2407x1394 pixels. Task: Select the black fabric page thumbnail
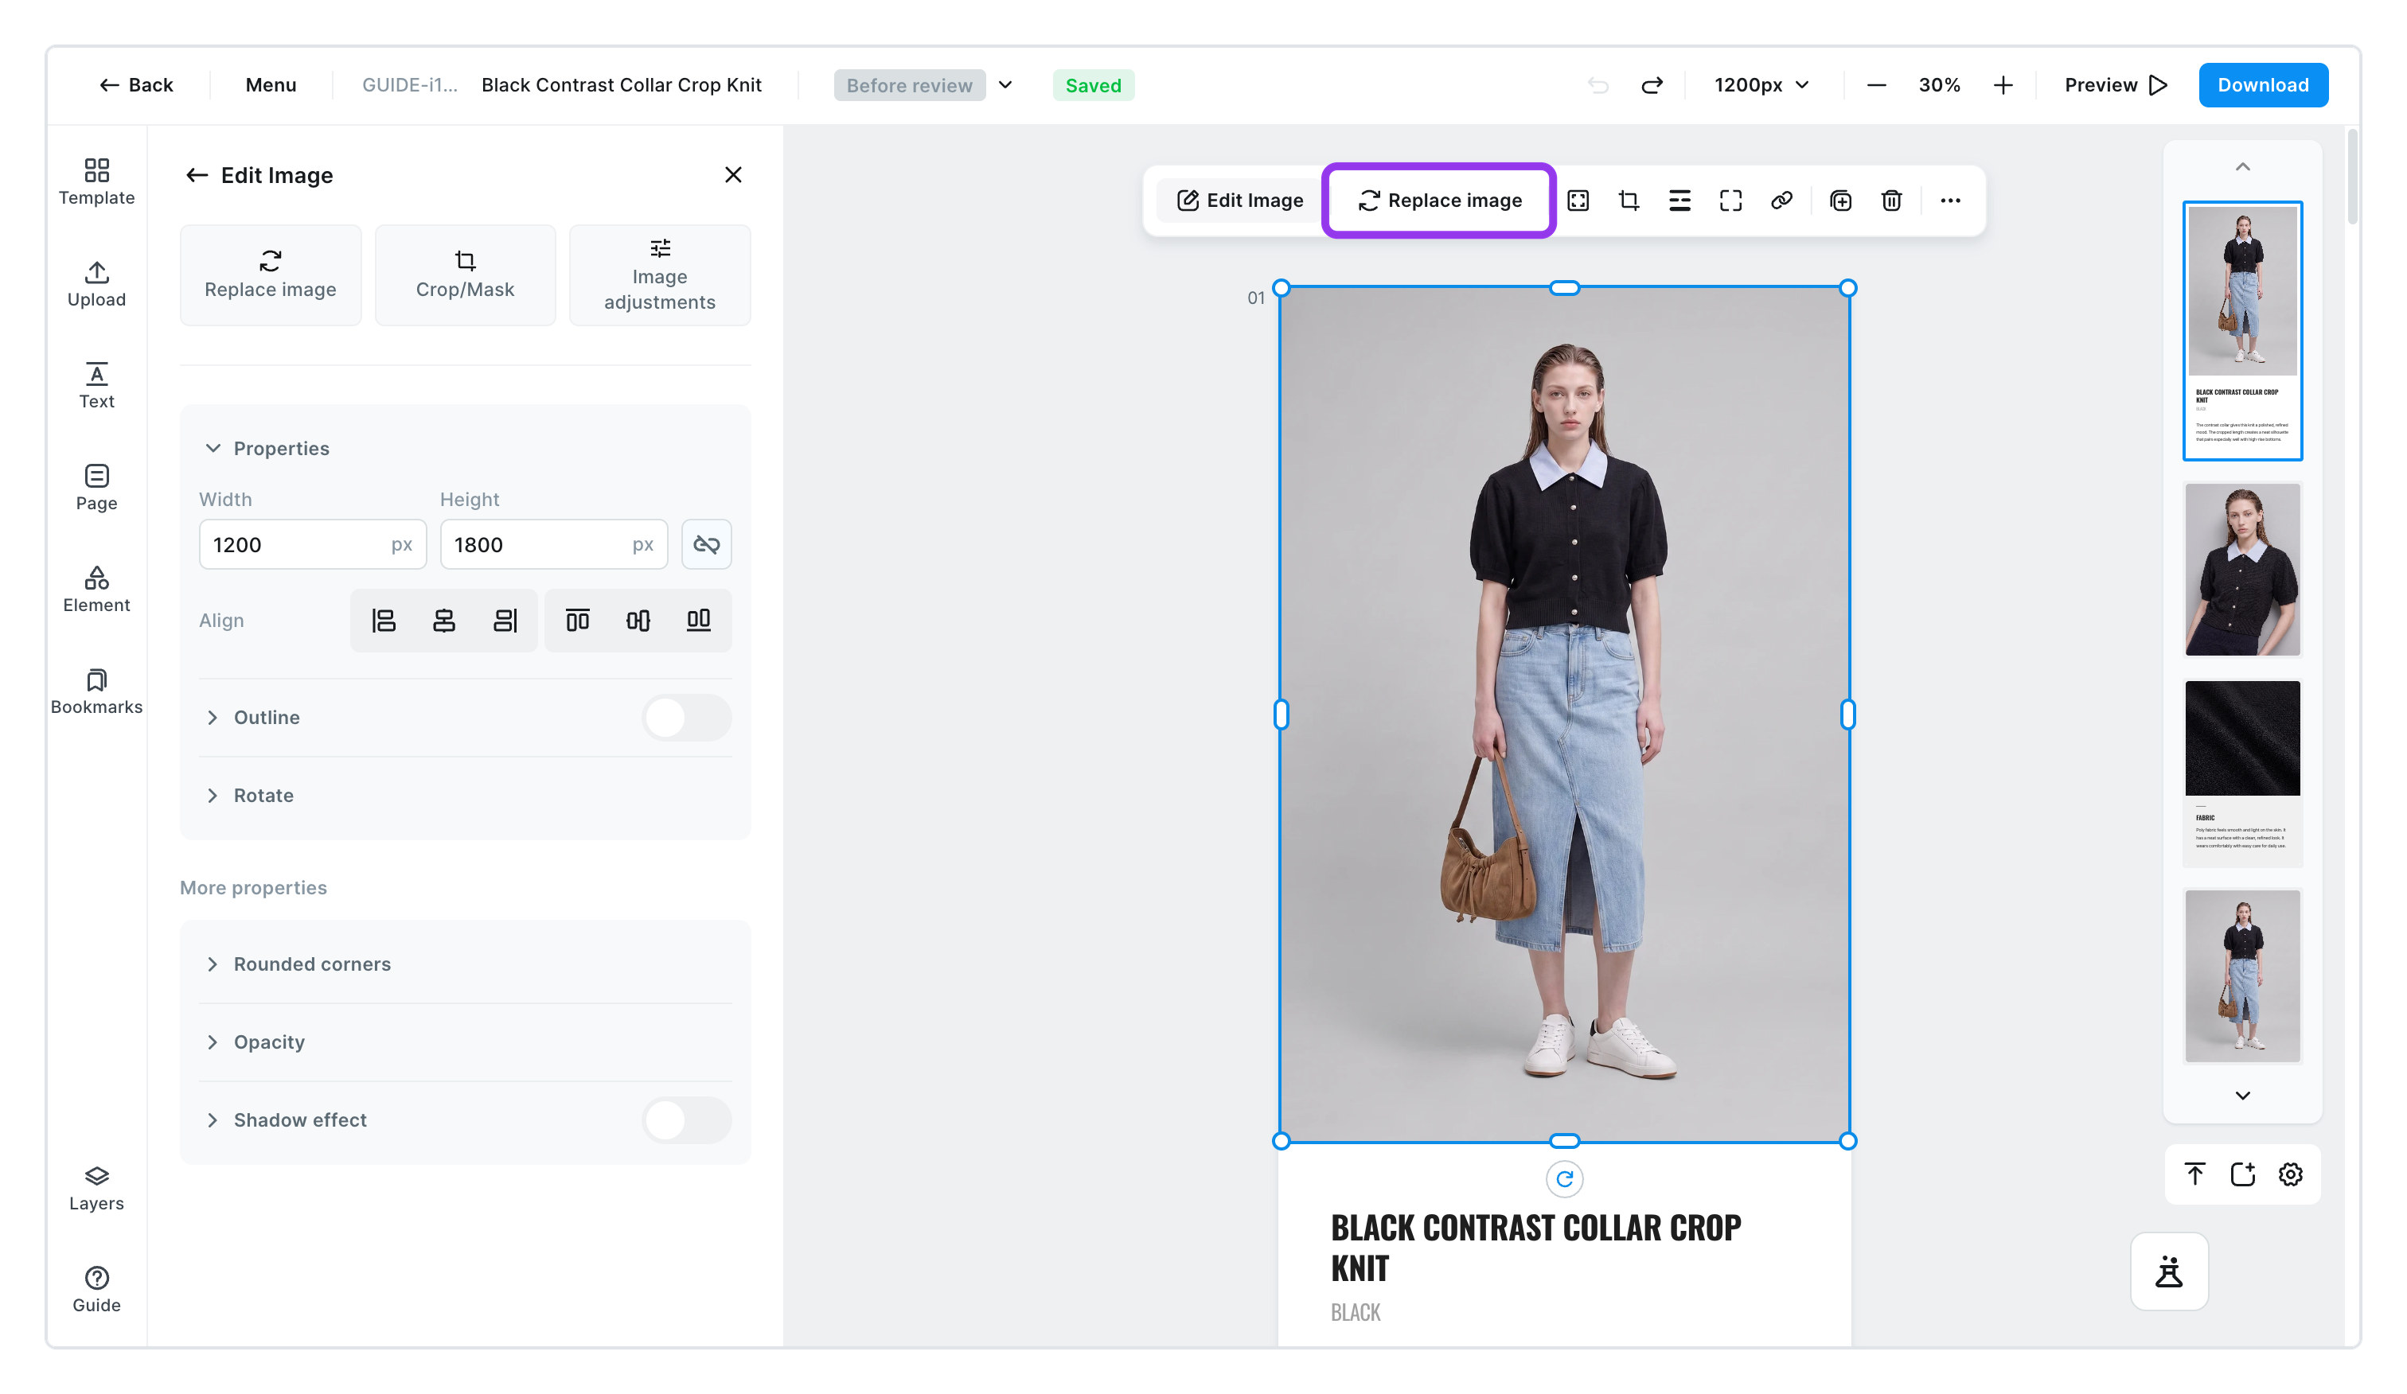pos(2241,773)
